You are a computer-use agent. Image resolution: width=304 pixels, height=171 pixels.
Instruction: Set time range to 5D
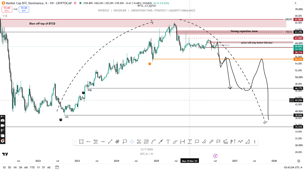[x=9, y=167]
